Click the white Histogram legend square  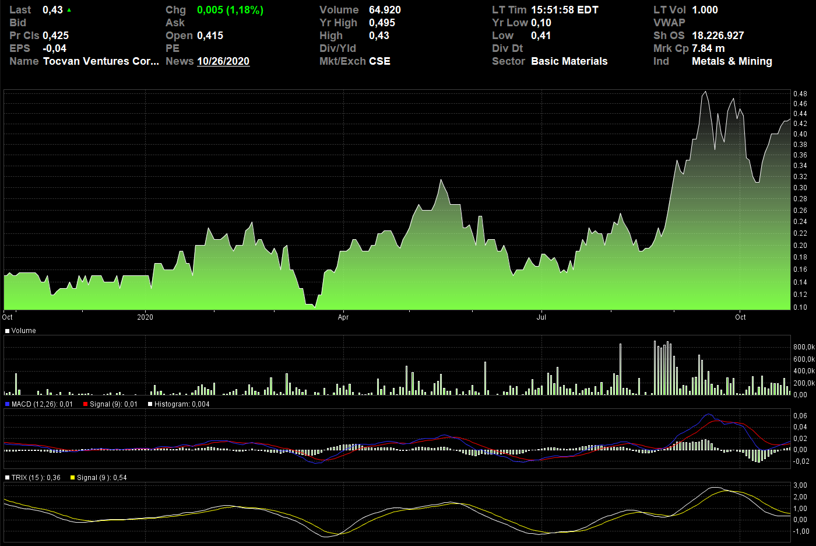pos(150,404)
